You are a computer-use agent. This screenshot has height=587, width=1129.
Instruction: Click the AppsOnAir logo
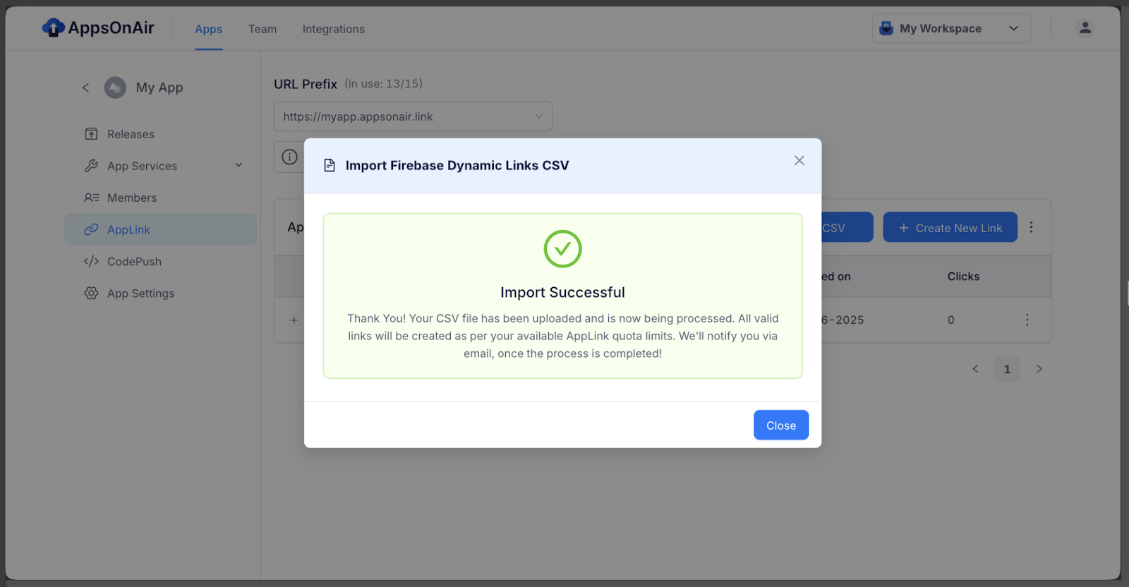tap(98, 28)
